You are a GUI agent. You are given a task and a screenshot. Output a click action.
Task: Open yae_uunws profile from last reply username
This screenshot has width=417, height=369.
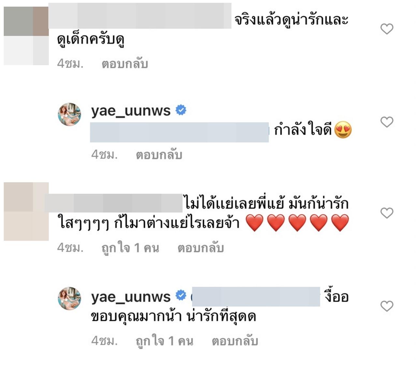coord(131,297)
